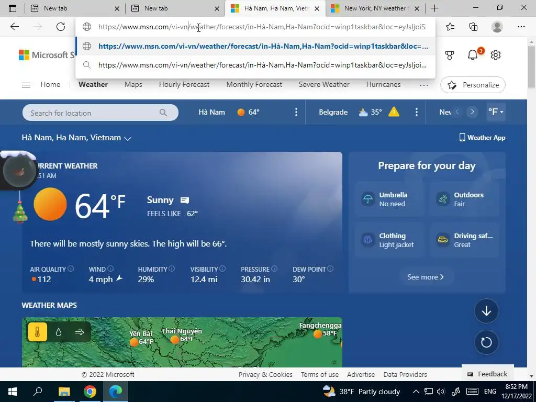This screenshot has height=402, width=536.
Task: Open the Collections icon in toolbar
Action: click(473, 27)
